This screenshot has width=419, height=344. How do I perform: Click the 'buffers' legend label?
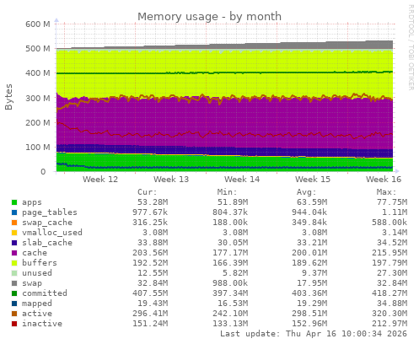click(40, 263)
